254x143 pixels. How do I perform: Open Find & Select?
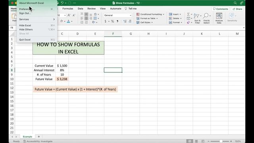pos(206,19)
